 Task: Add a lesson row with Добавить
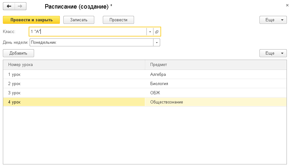tap(18, 53)
